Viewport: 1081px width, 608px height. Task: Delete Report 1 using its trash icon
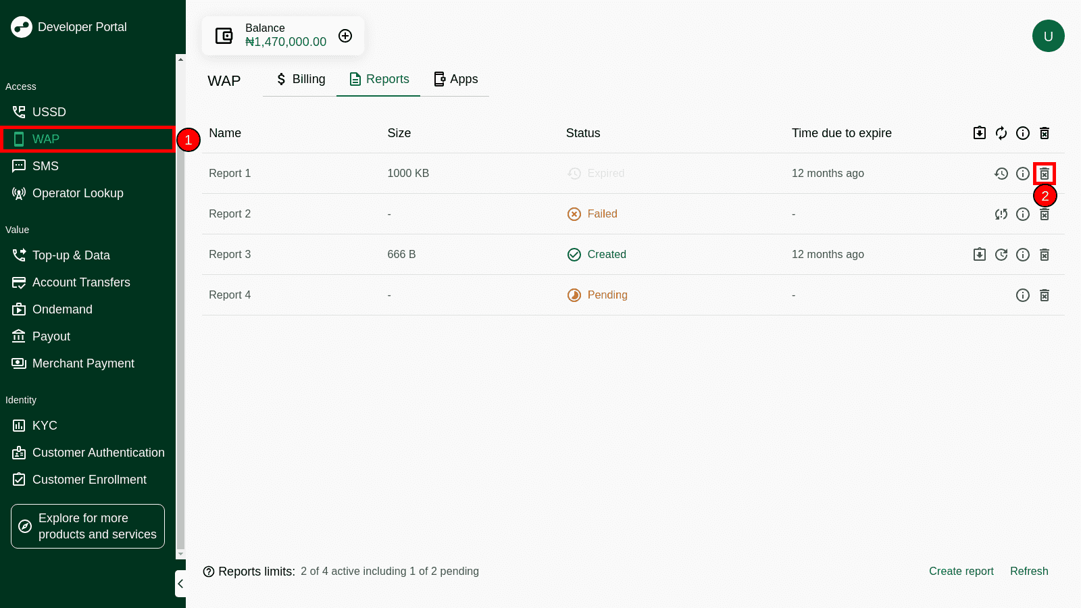click(1045, 174)
